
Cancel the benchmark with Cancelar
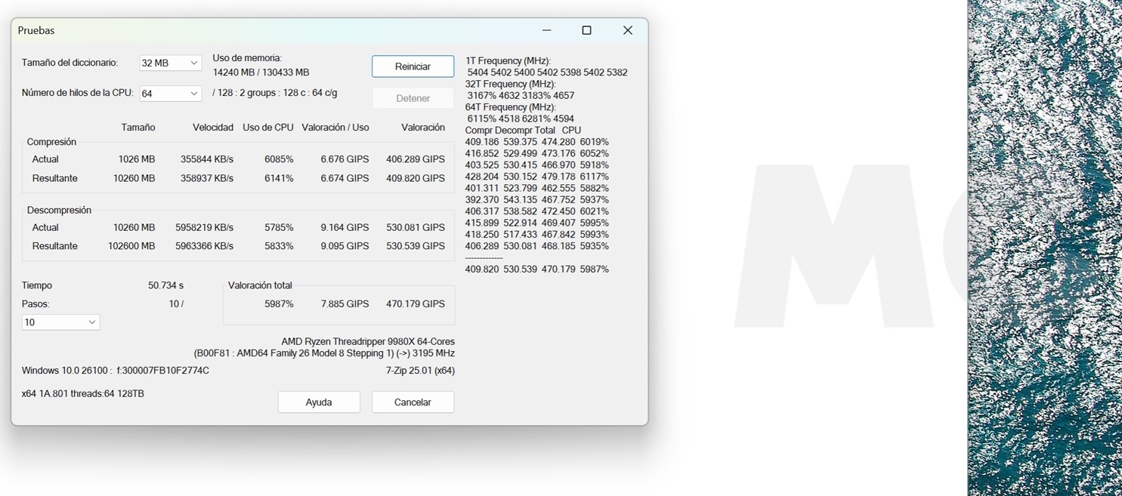click(x=413, y=402)
